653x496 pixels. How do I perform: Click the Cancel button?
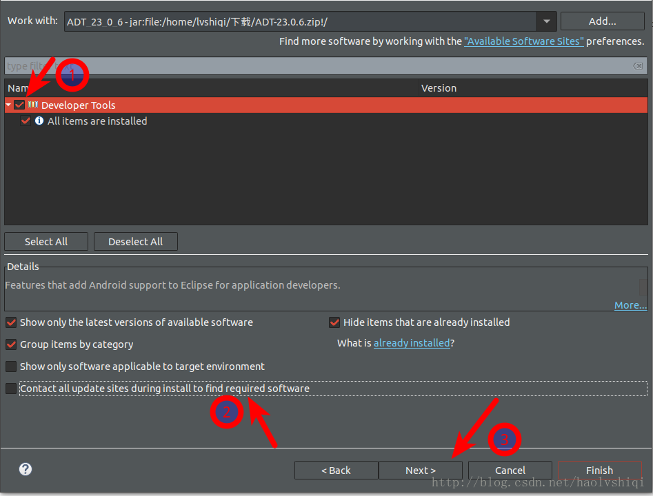pos(510,471)
